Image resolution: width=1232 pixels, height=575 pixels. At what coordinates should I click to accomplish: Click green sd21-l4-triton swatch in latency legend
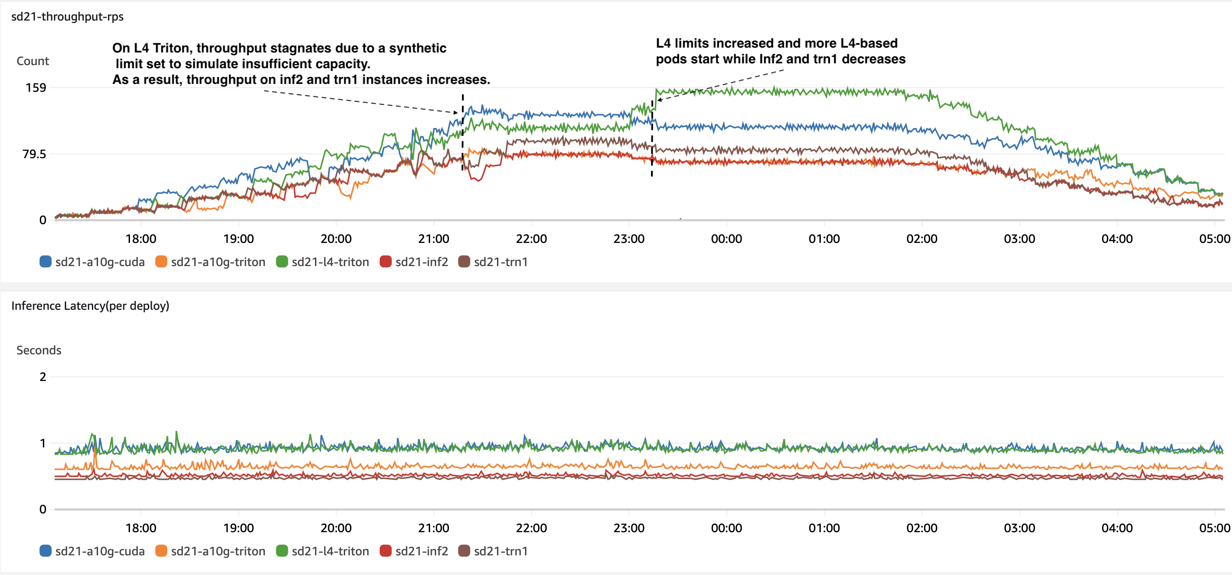tap(282, 551)
